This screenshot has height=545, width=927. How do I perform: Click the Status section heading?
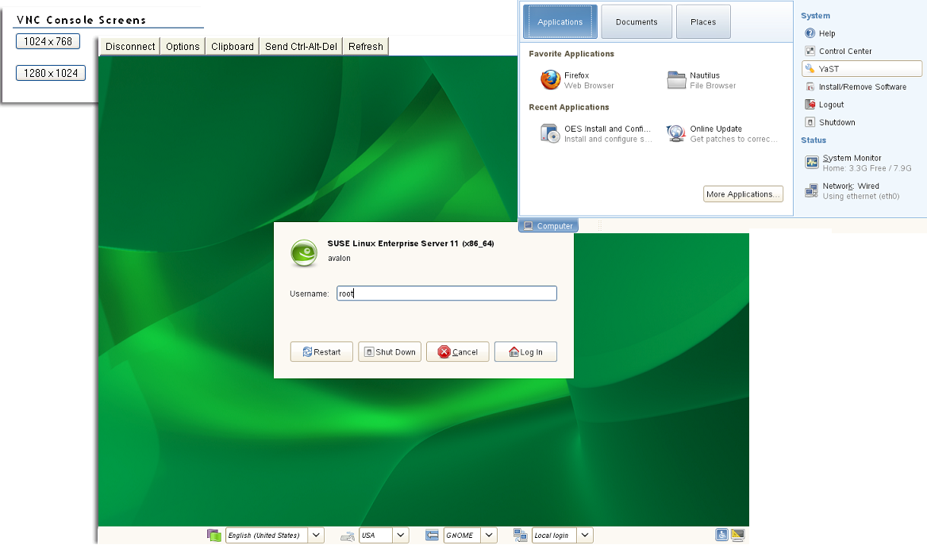tap(814, 140)
